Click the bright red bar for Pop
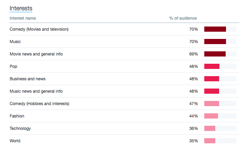Image resolution: width=245 pixels, height=154 pixels. click(212, 66)
